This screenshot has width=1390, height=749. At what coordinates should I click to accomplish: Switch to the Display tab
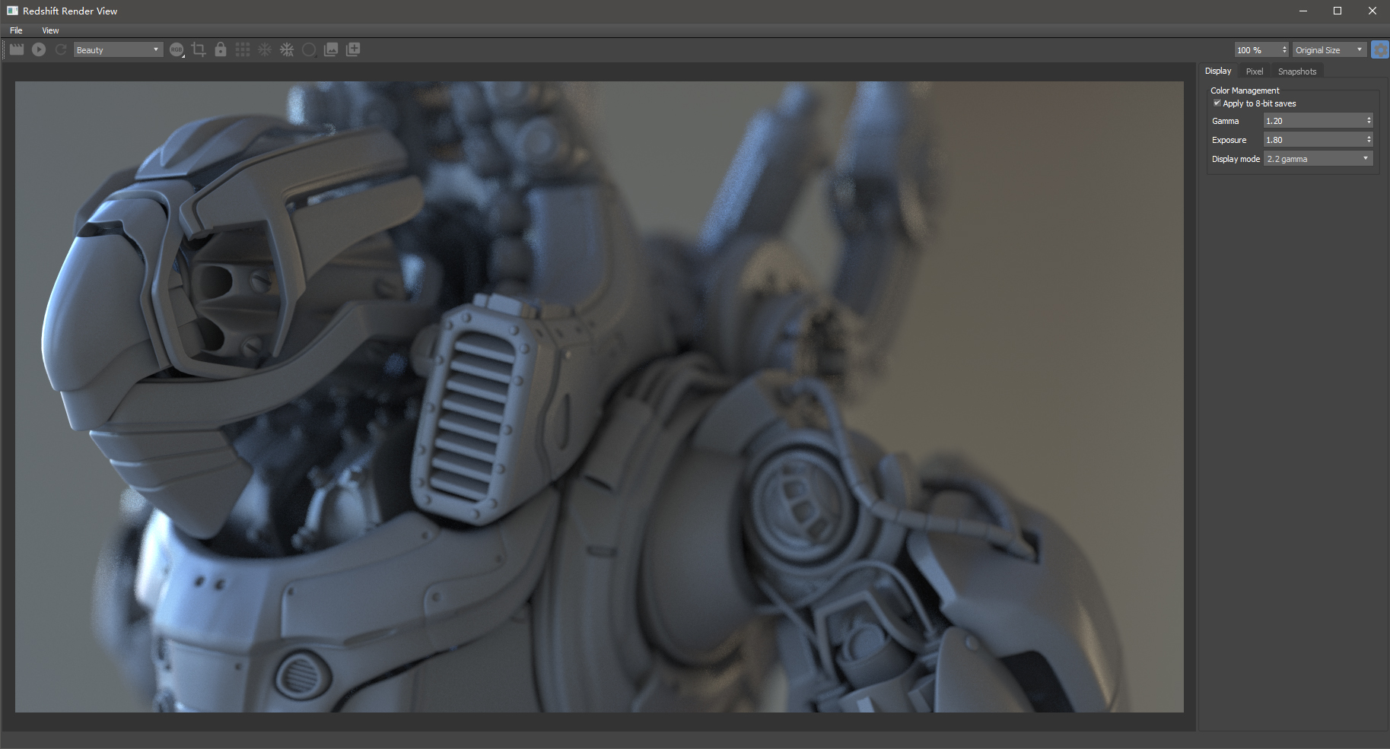click(1218, 71)
